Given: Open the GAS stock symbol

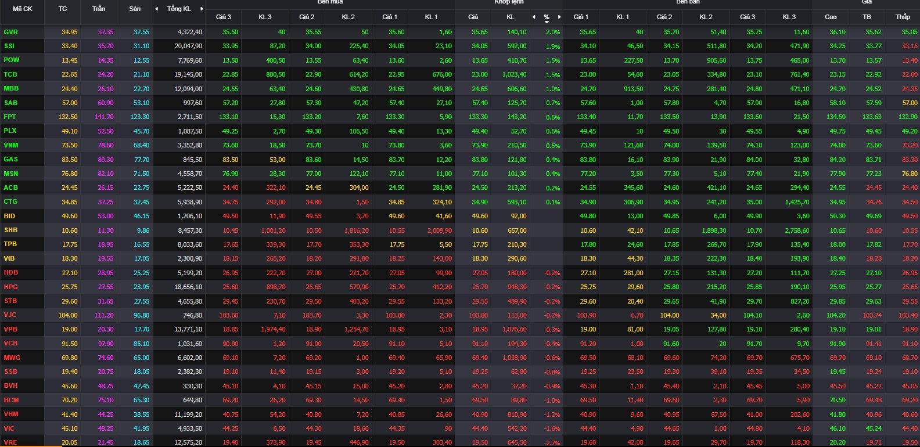Looking at the screenshot, I should (10, 159).
